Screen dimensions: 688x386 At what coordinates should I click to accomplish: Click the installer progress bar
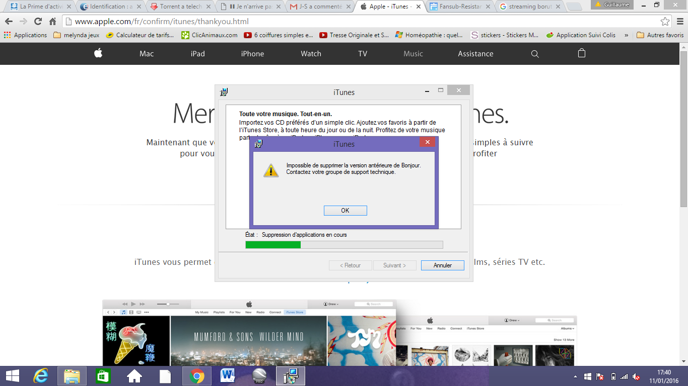point(344,245)
